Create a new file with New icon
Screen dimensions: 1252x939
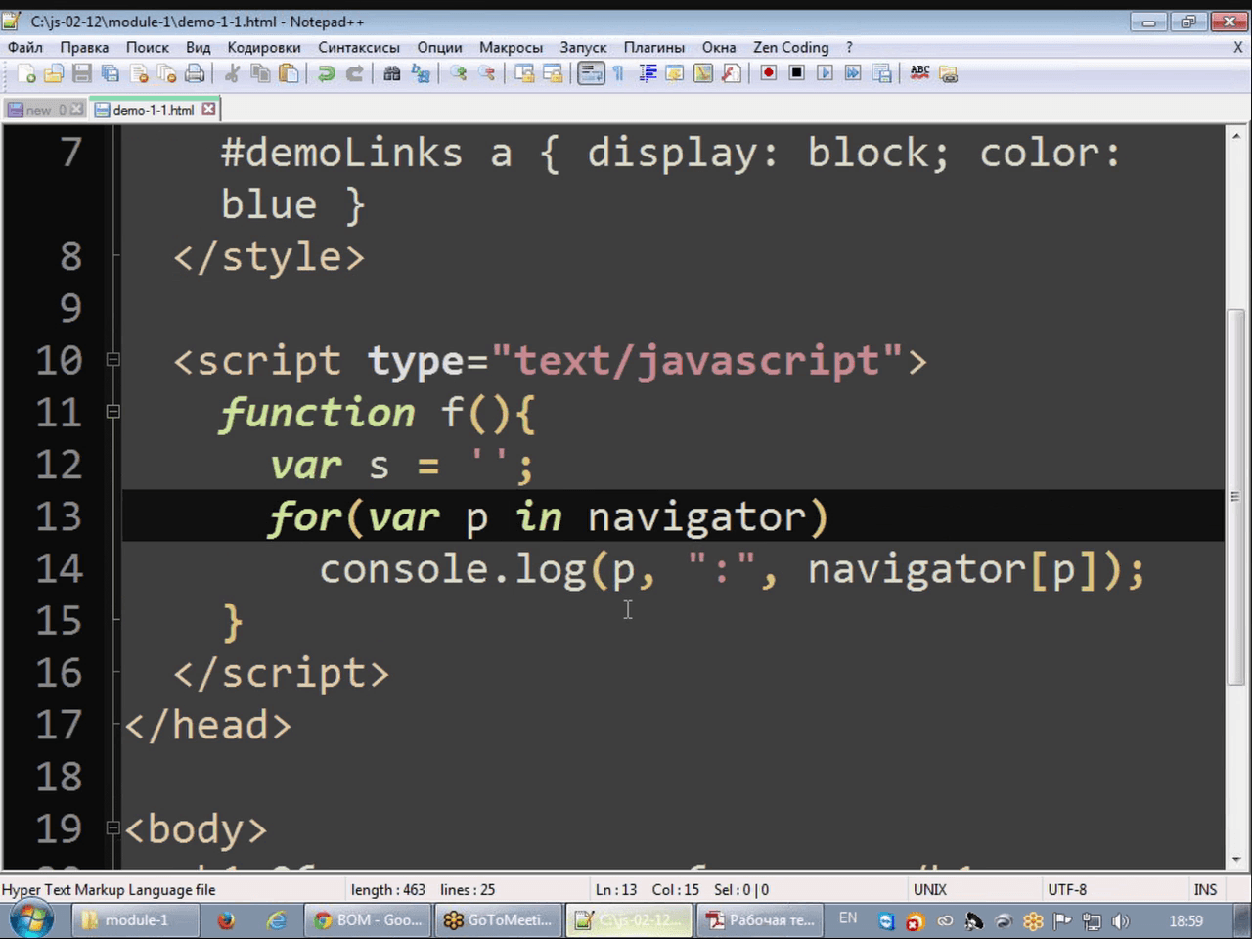click(26, 73)
